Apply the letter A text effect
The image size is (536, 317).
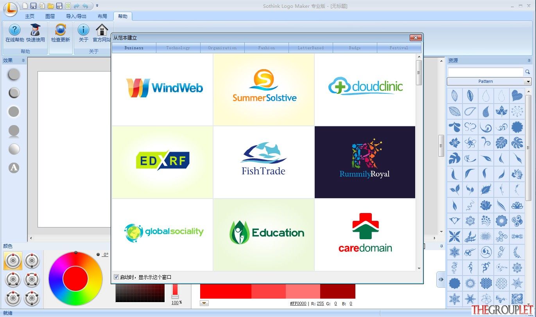[x=14, y=168]
